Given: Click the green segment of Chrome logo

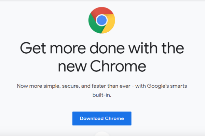Looking at the screenshot, I should pos(94,26).
